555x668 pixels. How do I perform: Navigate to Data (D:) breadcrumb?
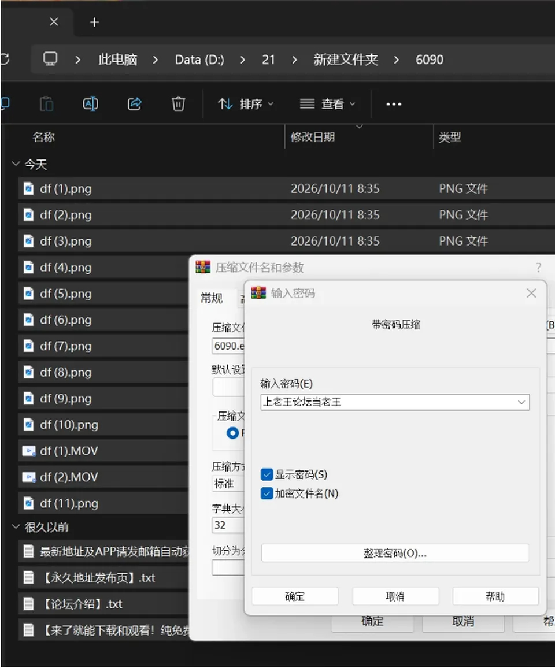[199, 60]
